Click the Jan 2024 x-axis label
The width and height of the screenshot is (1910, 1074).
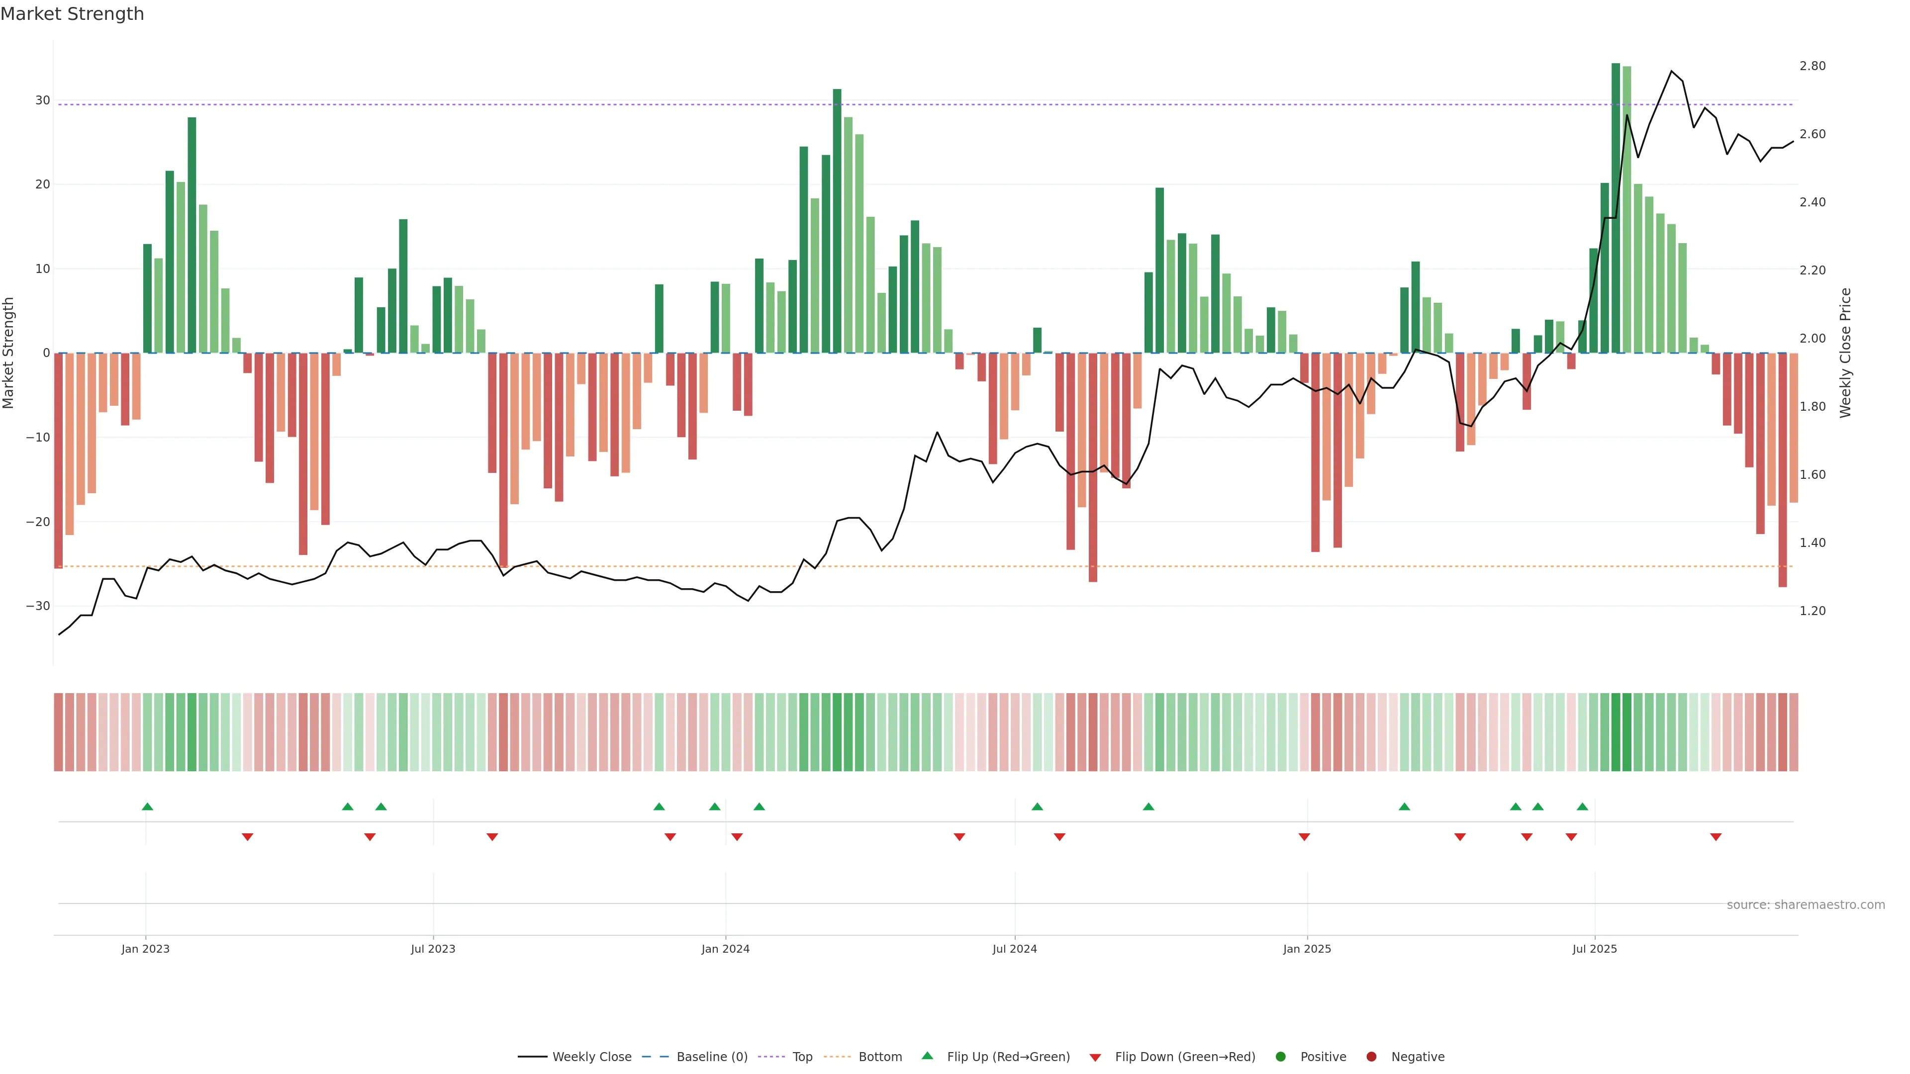point(725,949)
